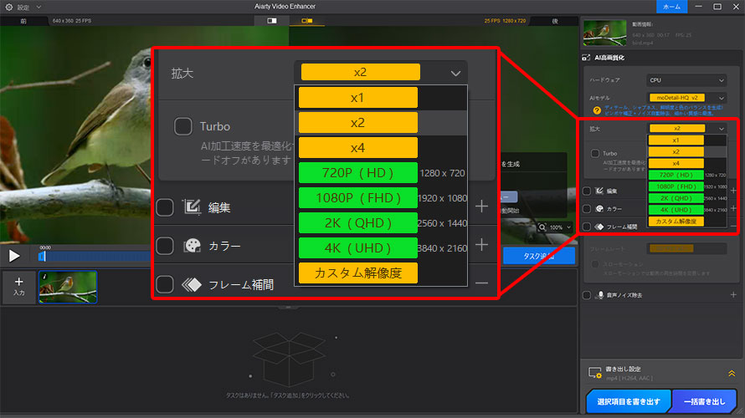Viewport: 745px width, 418px height.
Task: Pick 2K (QHD) in right settings panel list
Action: [x=676, y=198]
